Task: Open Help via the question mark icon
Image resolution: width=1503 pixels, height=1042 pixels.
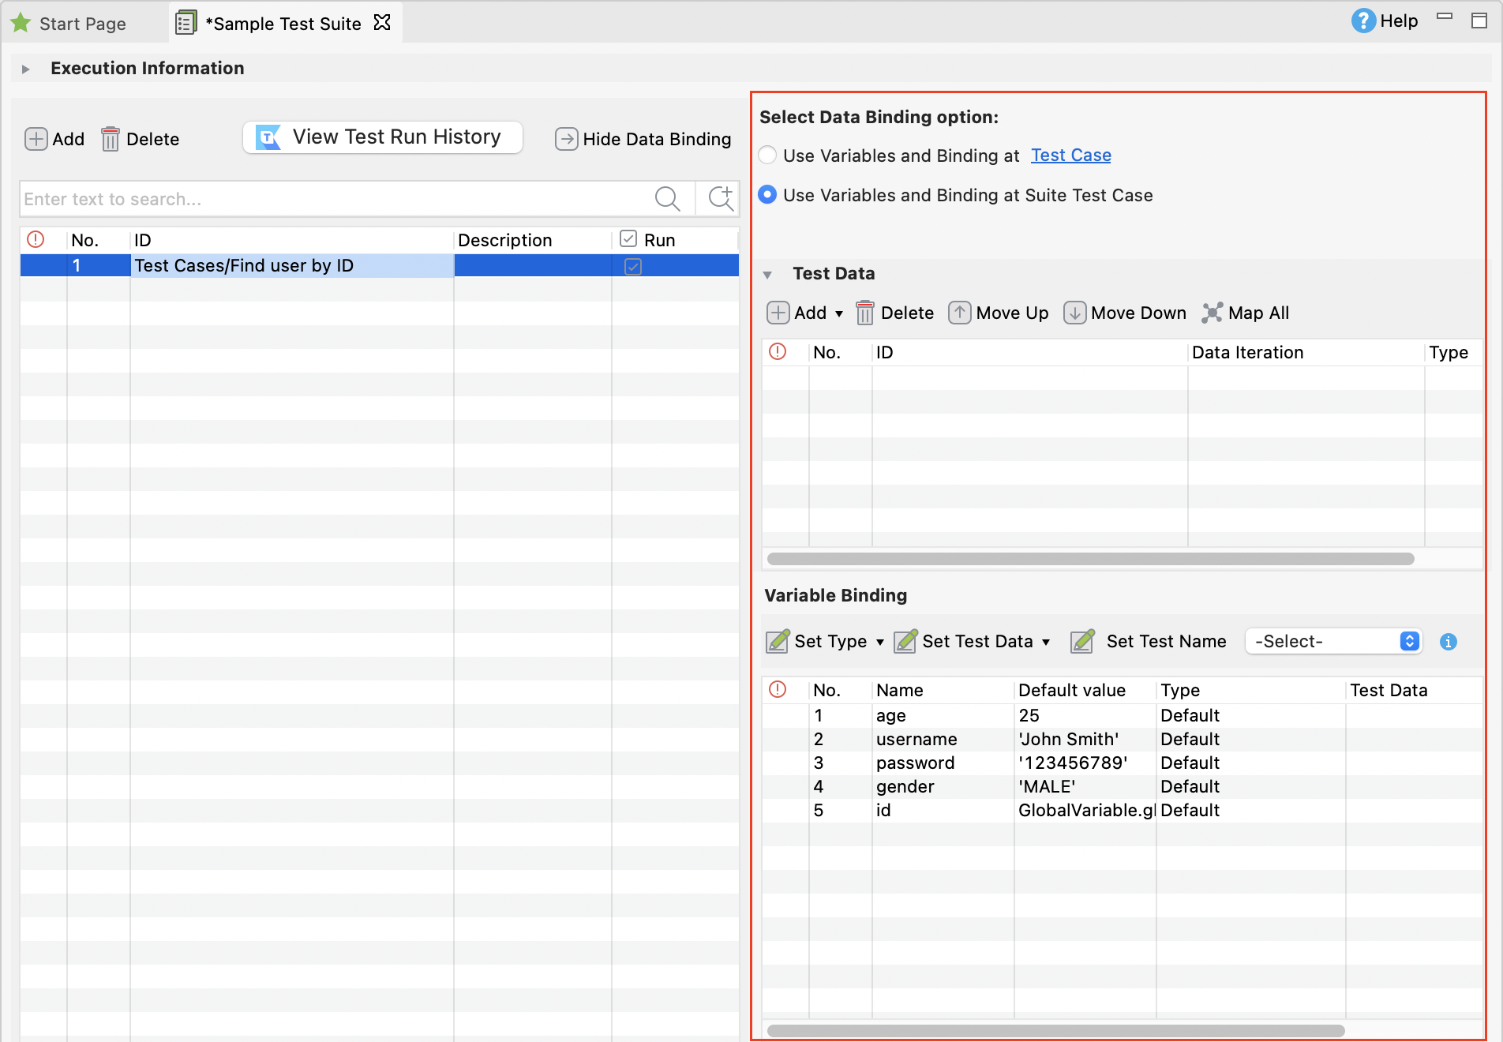Action: 1363,21
